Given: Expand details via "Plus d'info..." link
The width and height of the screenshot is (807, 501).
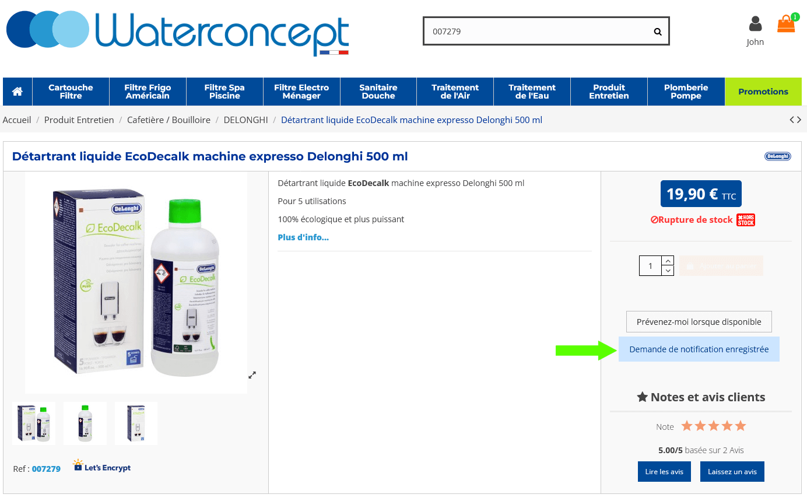Looking at the screenshot, I should (x=303, y=237).
